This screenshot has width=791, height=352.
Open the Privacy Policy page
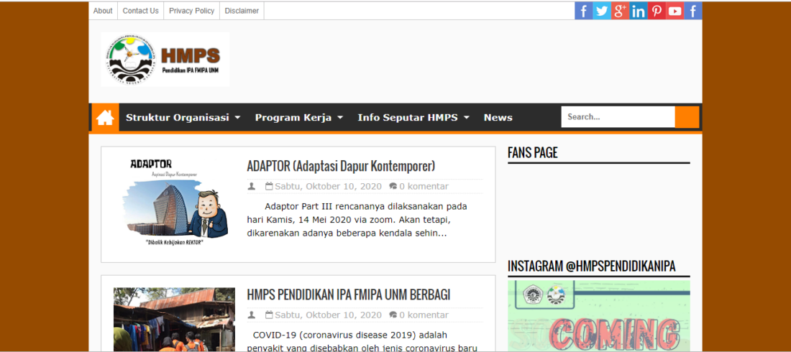(191, 11)
